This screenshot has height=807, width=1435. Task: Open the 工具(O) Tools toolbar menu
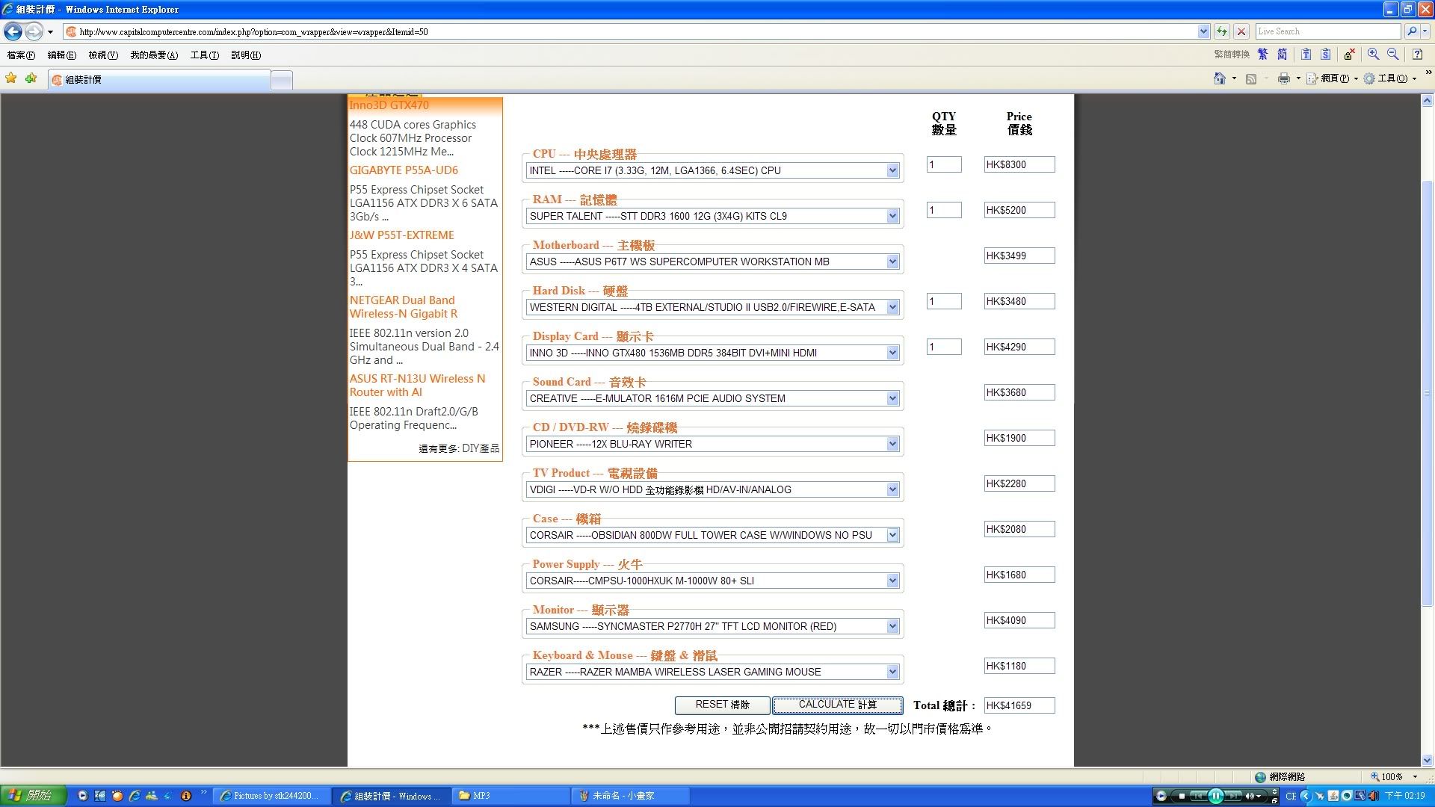point(1390,78)
